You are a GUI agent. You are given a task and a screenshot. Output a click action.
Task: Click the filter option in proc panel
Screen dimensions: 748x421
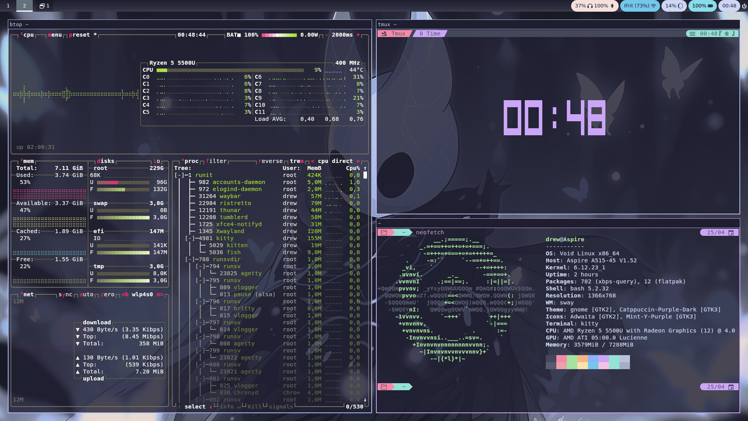216,161
